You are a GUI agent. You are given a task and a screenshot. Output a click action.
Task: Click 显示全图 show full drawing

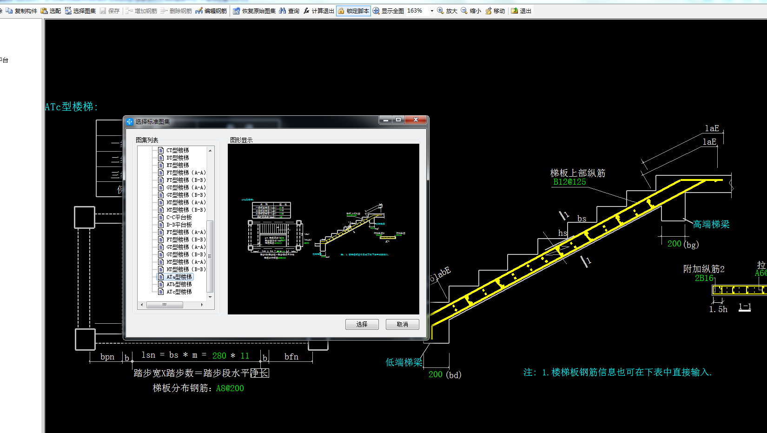click(388, 11)
